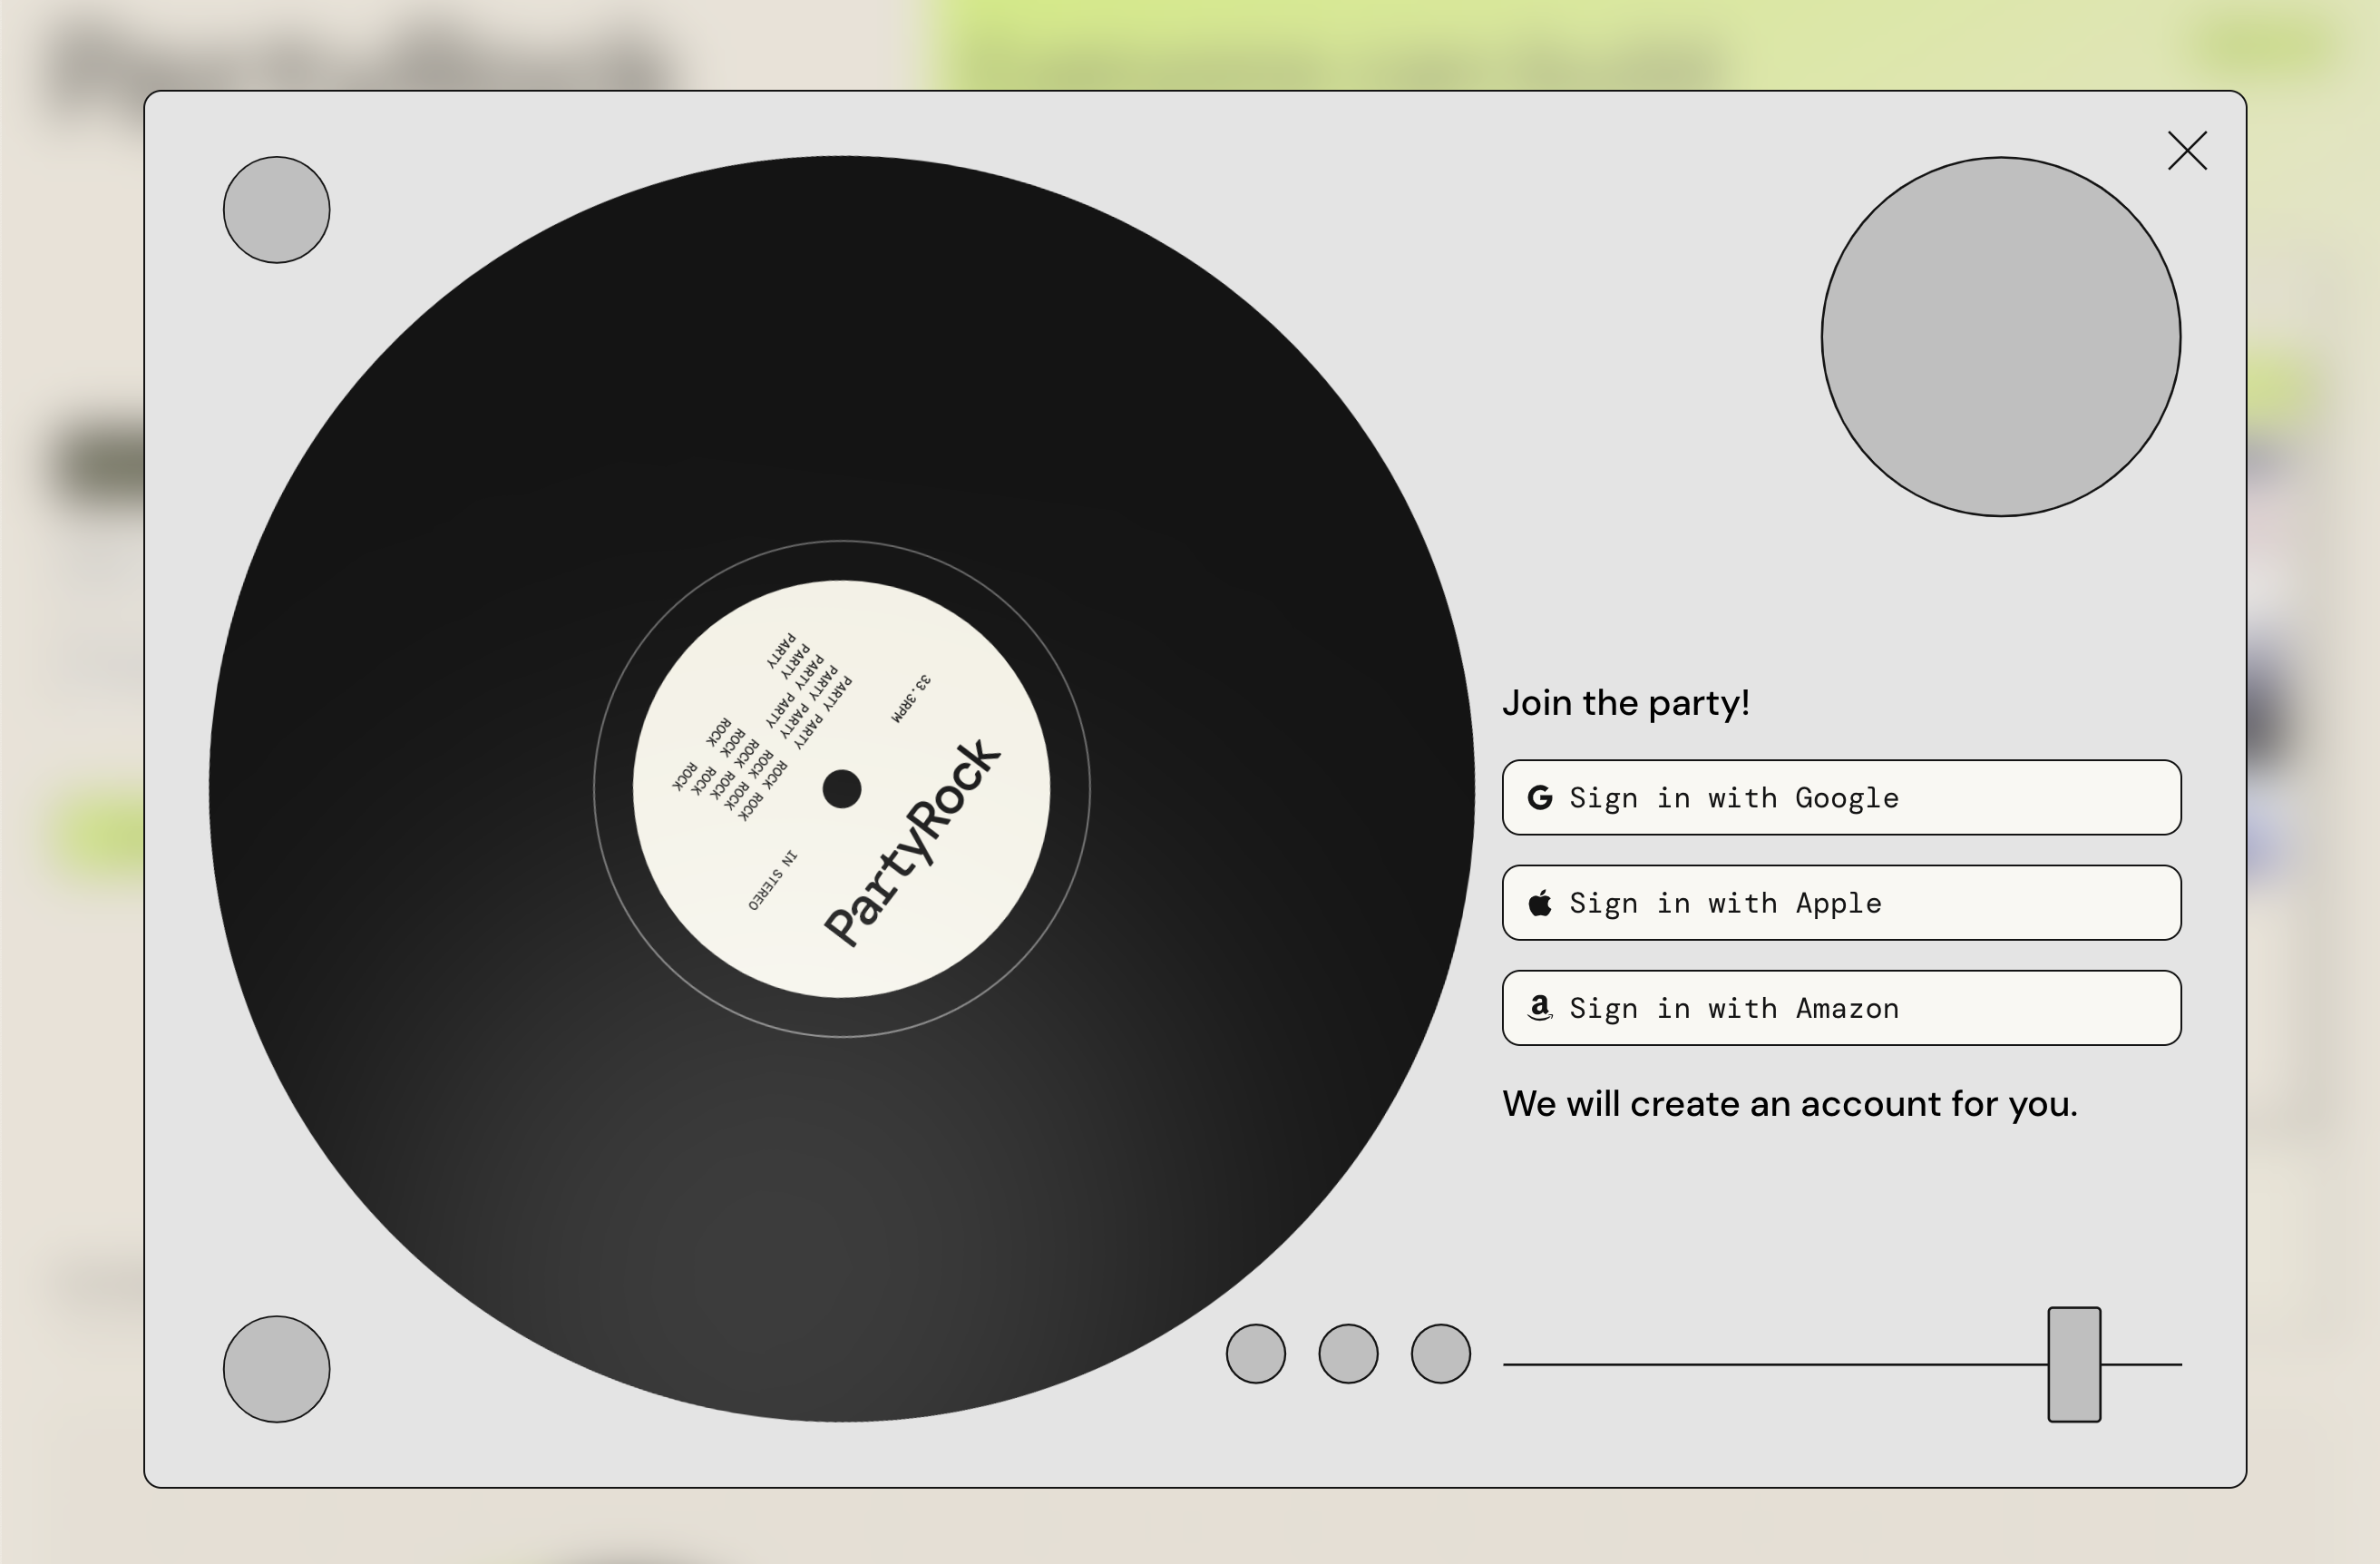The image size is (2380, 1564).
Task: Sign in with Amazon
Action: click(x=1840, y=1008)
